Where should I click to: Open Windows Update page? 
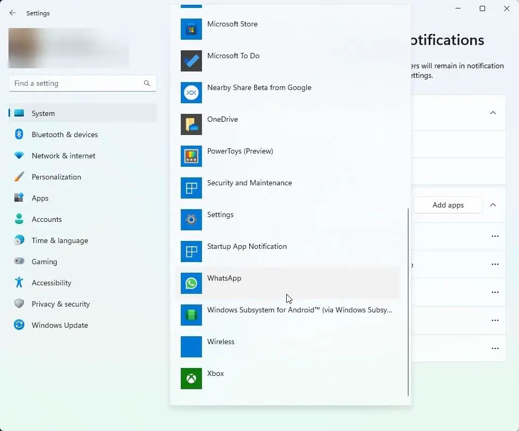pos(83,325)
